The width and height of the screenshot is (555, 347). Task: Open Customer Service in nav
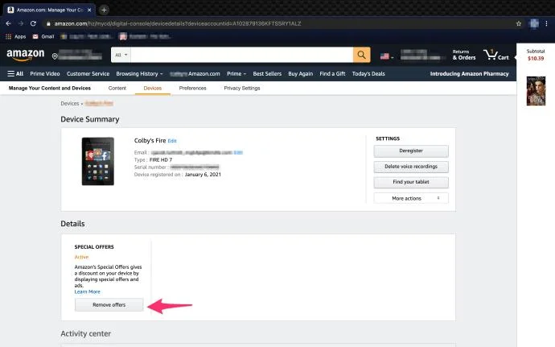[88, 74]
